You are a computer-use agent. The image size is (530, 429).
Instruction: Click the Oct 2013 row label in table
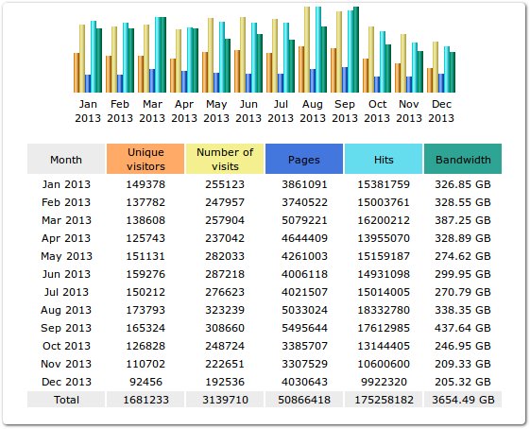pos(66,346)
